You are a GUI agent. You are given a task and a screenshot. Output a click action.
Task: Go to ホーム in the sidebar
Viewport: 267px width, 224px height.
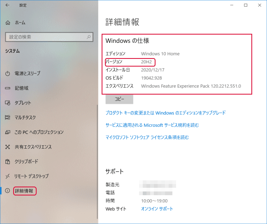click(20, 23)
